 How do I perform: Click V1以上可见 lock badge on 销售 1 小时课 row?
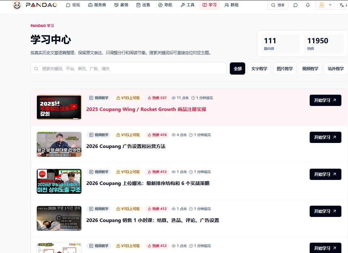pos(128,209)
